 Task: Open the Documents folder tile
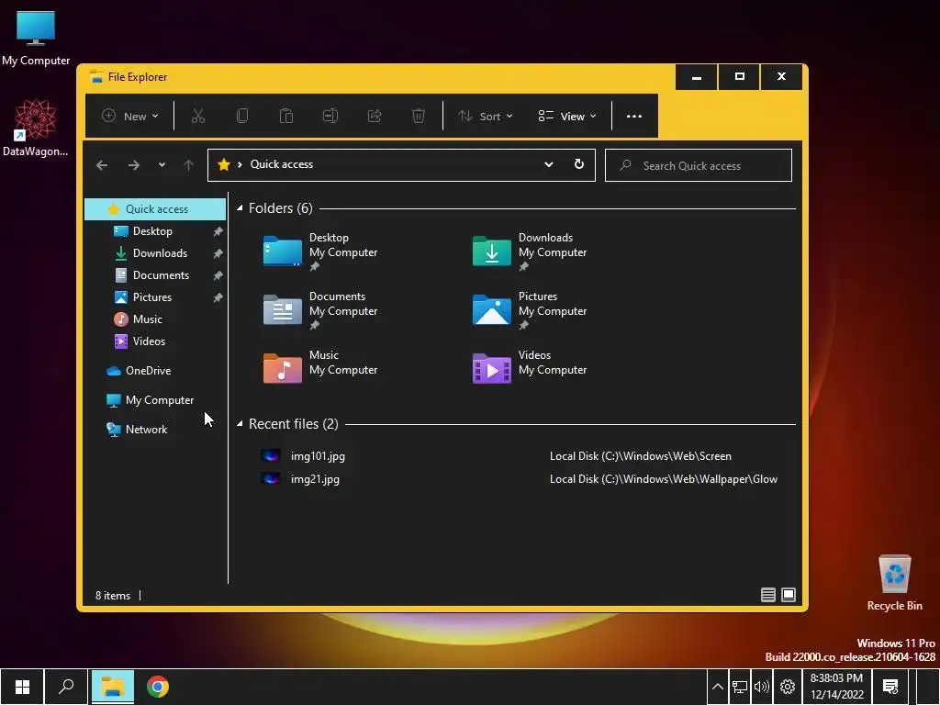click(322, 310)
